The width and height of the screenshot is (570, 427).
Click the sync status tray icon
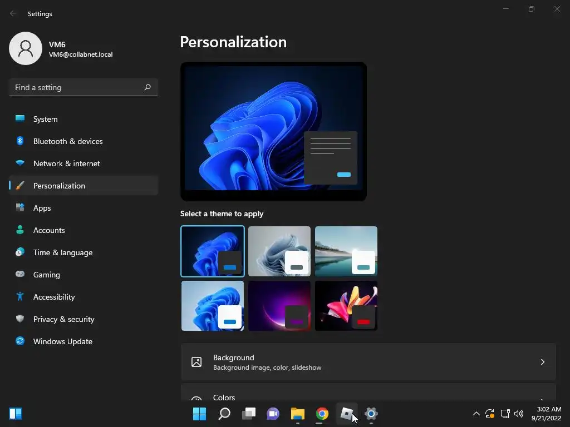[490, 414]
